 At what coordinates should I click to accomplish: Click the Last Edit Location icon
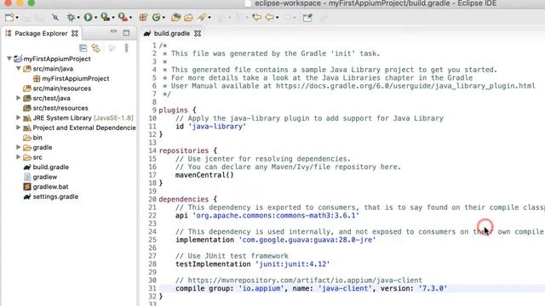point(257,17)
